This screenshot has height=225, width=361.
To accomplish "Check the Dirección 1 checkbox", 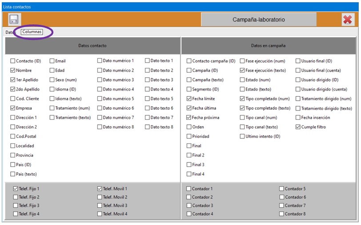I will 12,118.
